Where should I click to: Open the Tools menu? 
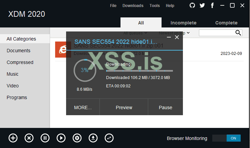[155, 6]
